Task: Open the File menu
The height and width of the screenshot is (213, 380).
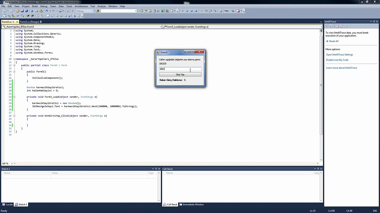Action: (3, 6)
